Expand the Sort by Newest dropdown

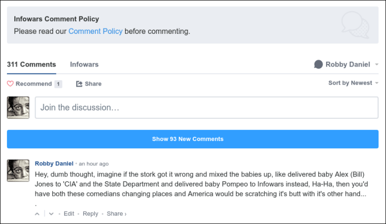point(353,83)
